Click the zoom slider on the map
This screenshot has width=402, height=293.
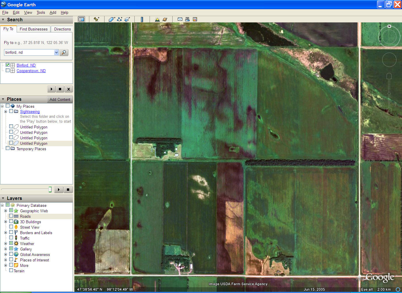click(389, 94)
